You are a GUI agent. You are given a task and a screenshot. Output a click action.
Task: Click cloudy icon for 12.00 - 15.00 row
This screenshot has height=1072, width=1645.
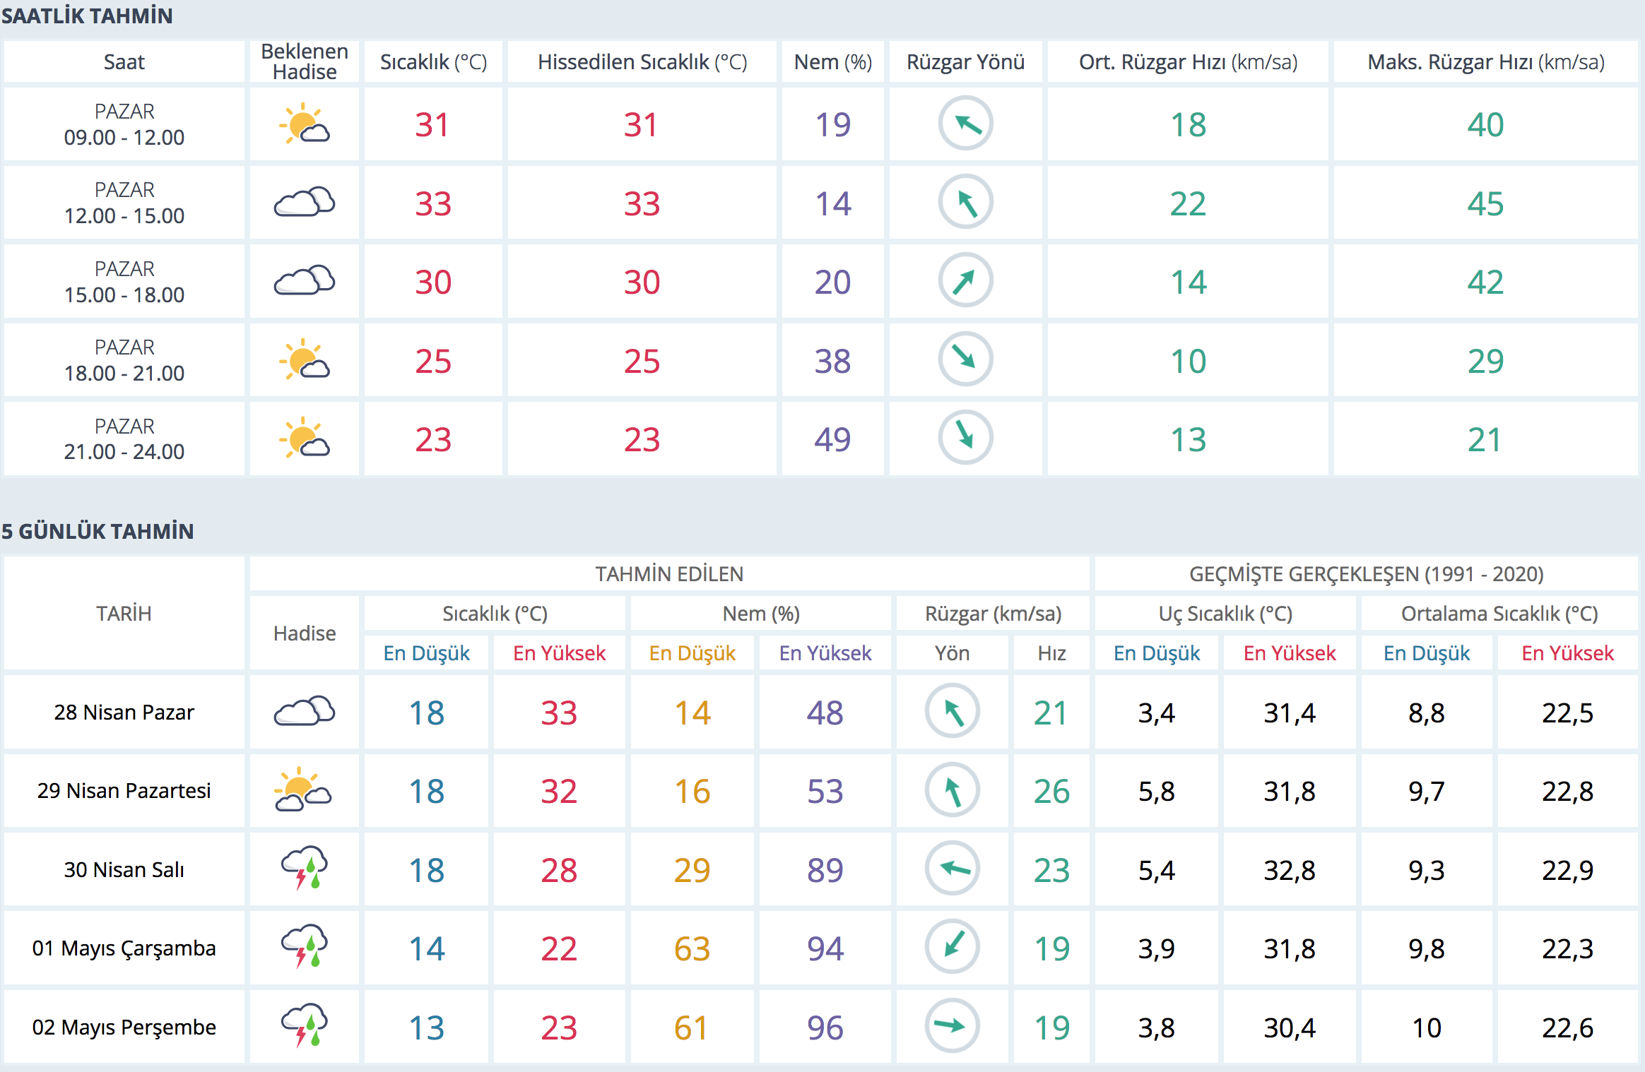[304, 202]
